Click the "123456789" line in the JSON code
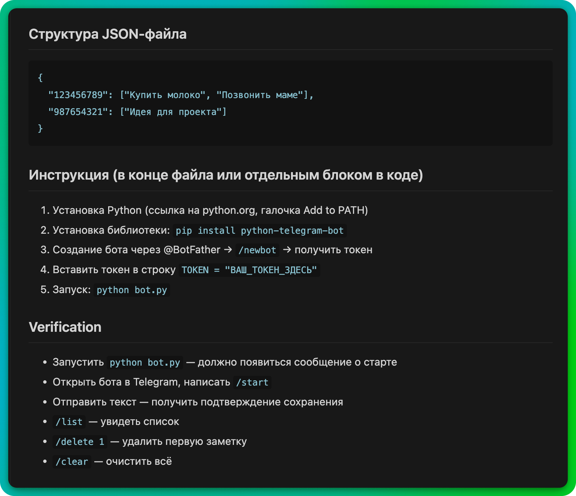Viewport: 576px width, 496px height. pyautogui.click(x=181, y=95)
